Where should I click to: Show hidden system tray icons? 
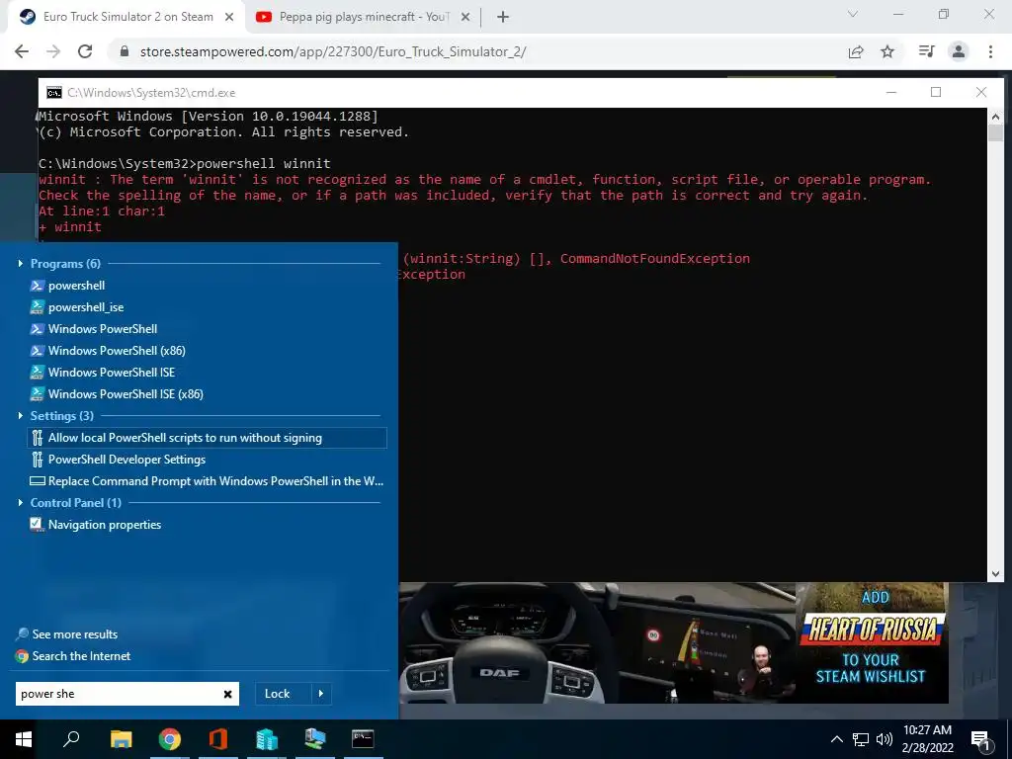[836, 739]
